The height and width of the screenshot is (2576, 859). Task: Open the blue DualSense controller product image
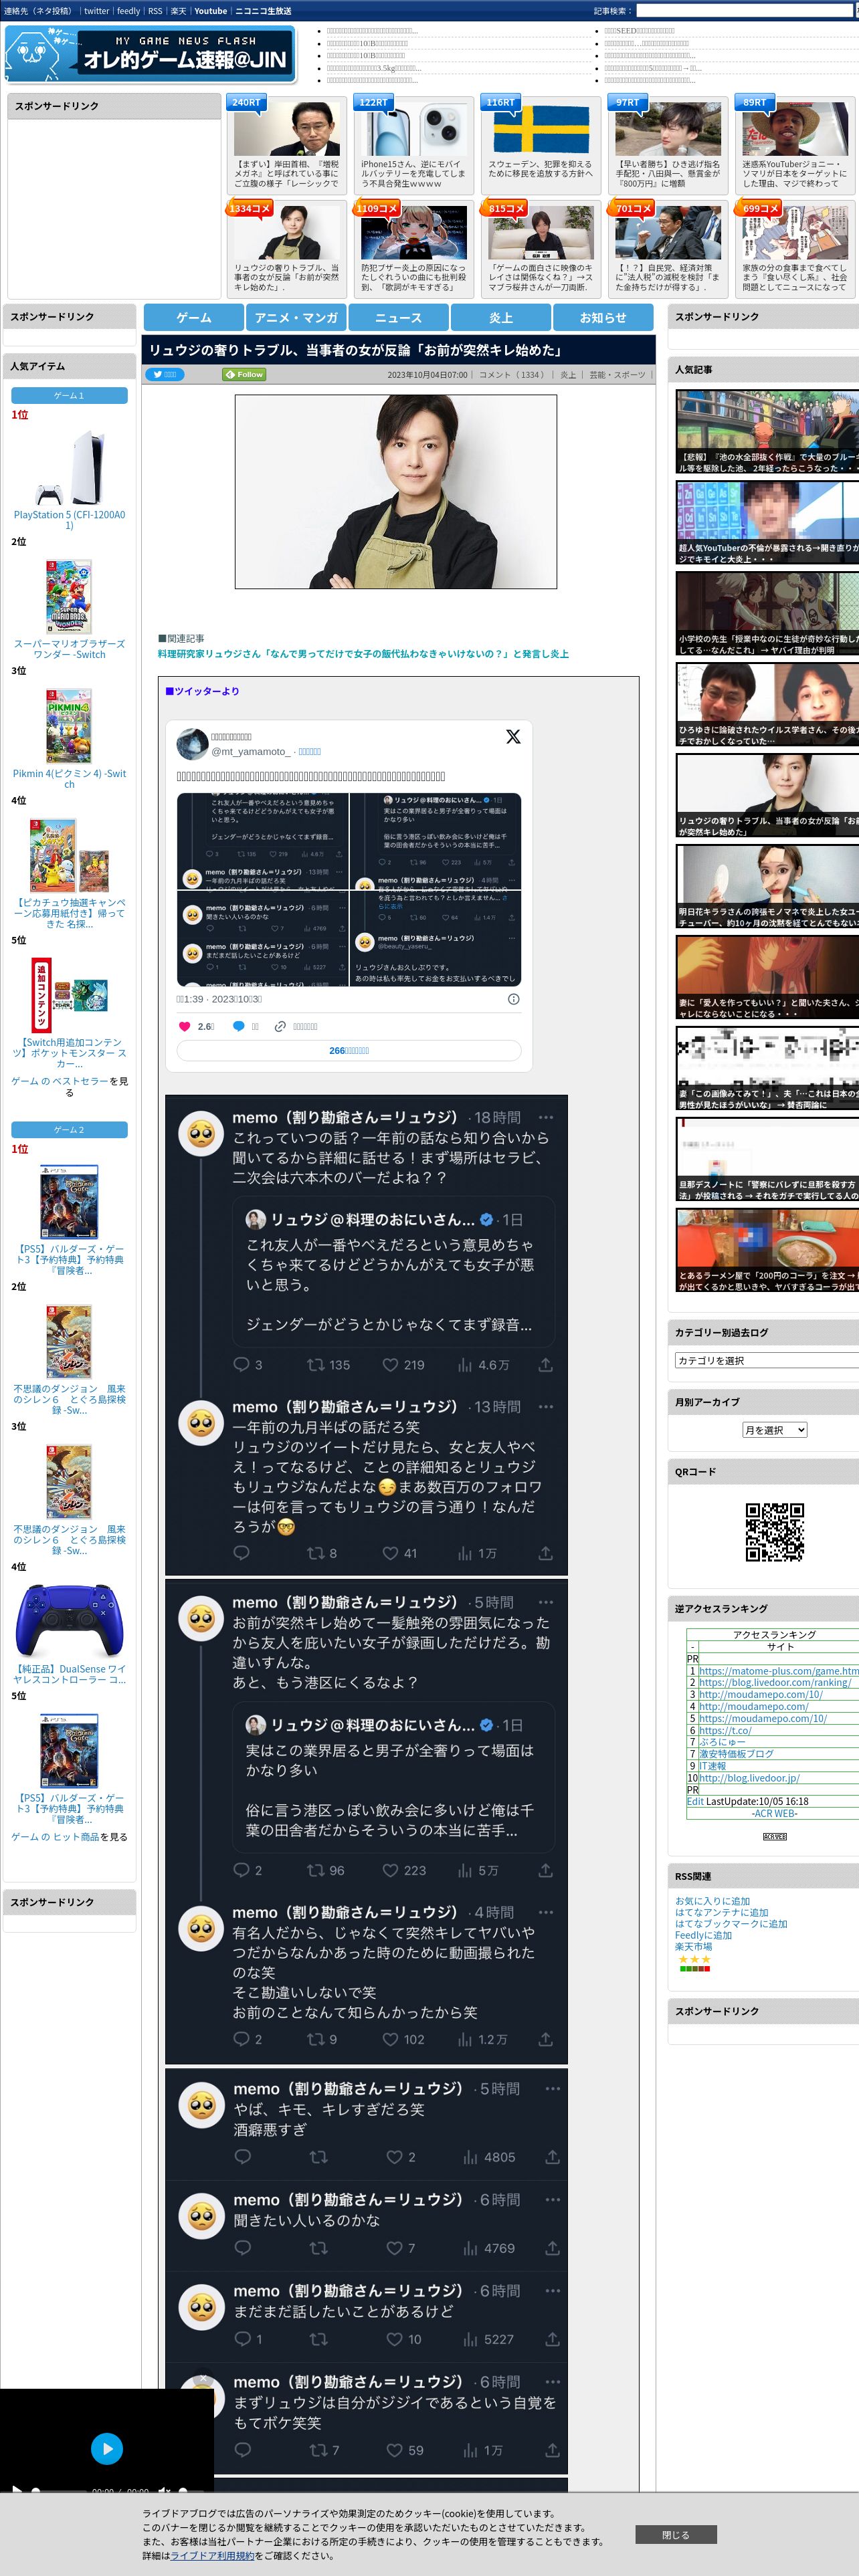point(69,1620)
